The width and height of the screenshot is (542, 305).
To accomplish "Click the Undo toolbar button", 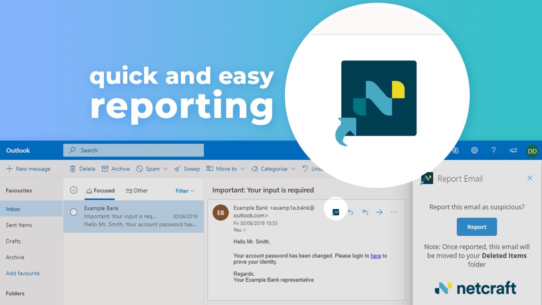I will point(313,169).
